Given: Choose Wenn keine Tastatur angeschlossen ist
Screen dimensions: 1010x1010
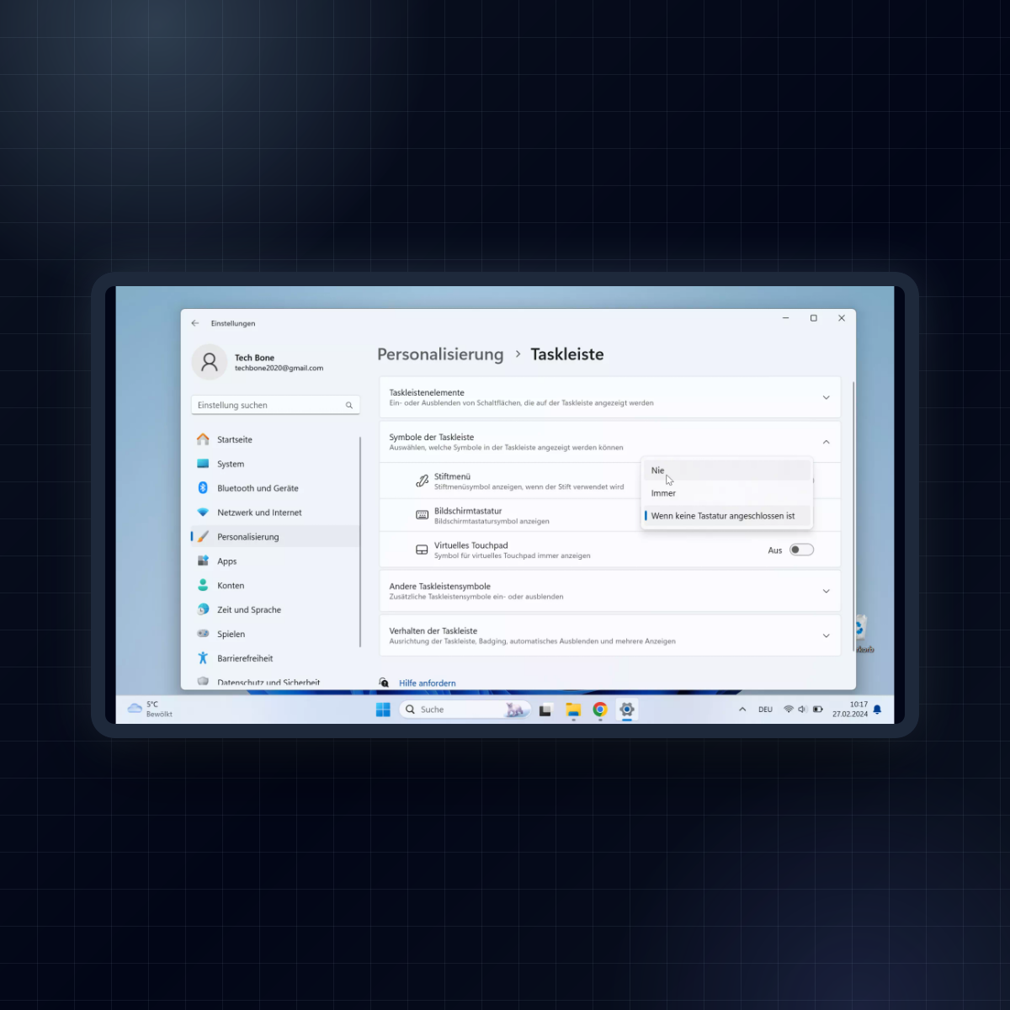Looking at the screenshot, I should point(726,516).
